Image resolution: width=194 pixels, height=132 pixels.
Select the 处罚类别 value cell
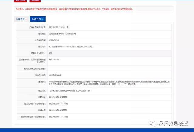(x=65, y=34)
